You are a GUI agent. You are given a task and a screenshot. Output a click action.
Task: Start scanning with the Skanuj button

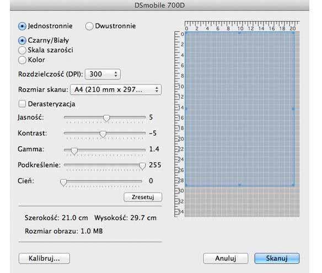(277, 258)
